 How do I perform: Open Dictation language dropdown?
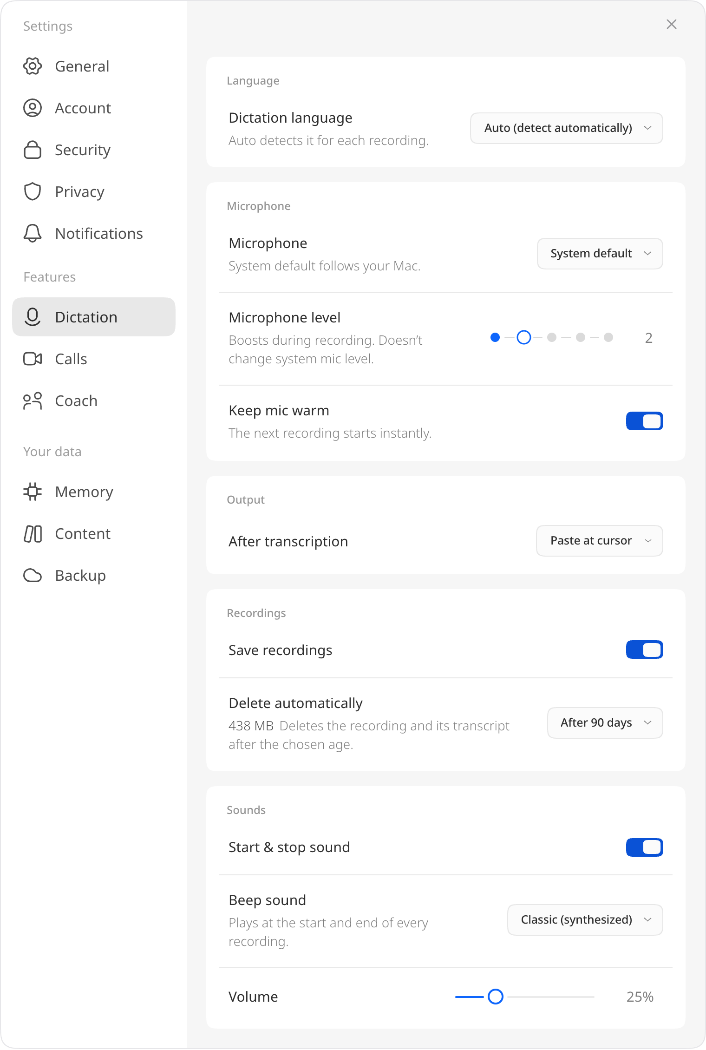click(x=567, y=128)
